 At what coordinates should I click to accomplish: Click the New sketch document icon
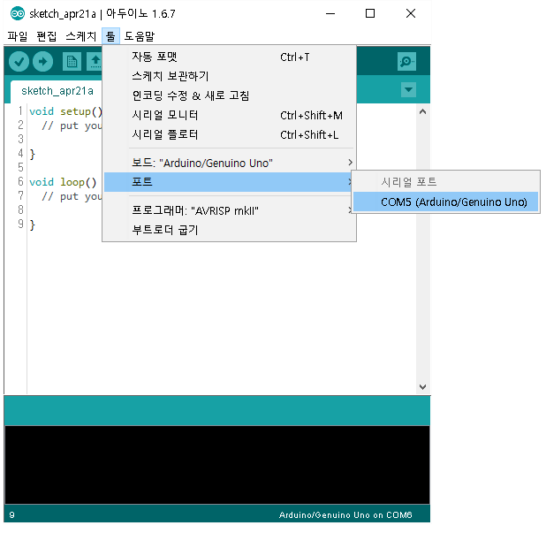tap(72, 62)
